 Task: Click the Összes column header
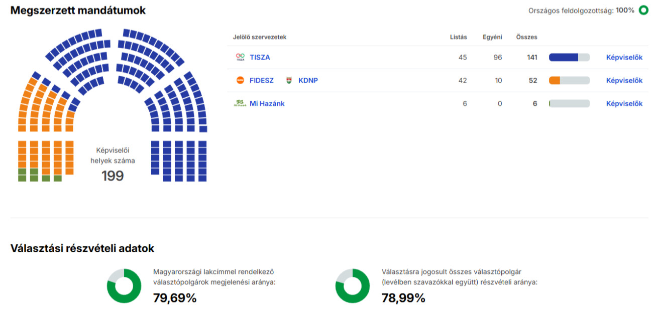[x=526, y=37]
